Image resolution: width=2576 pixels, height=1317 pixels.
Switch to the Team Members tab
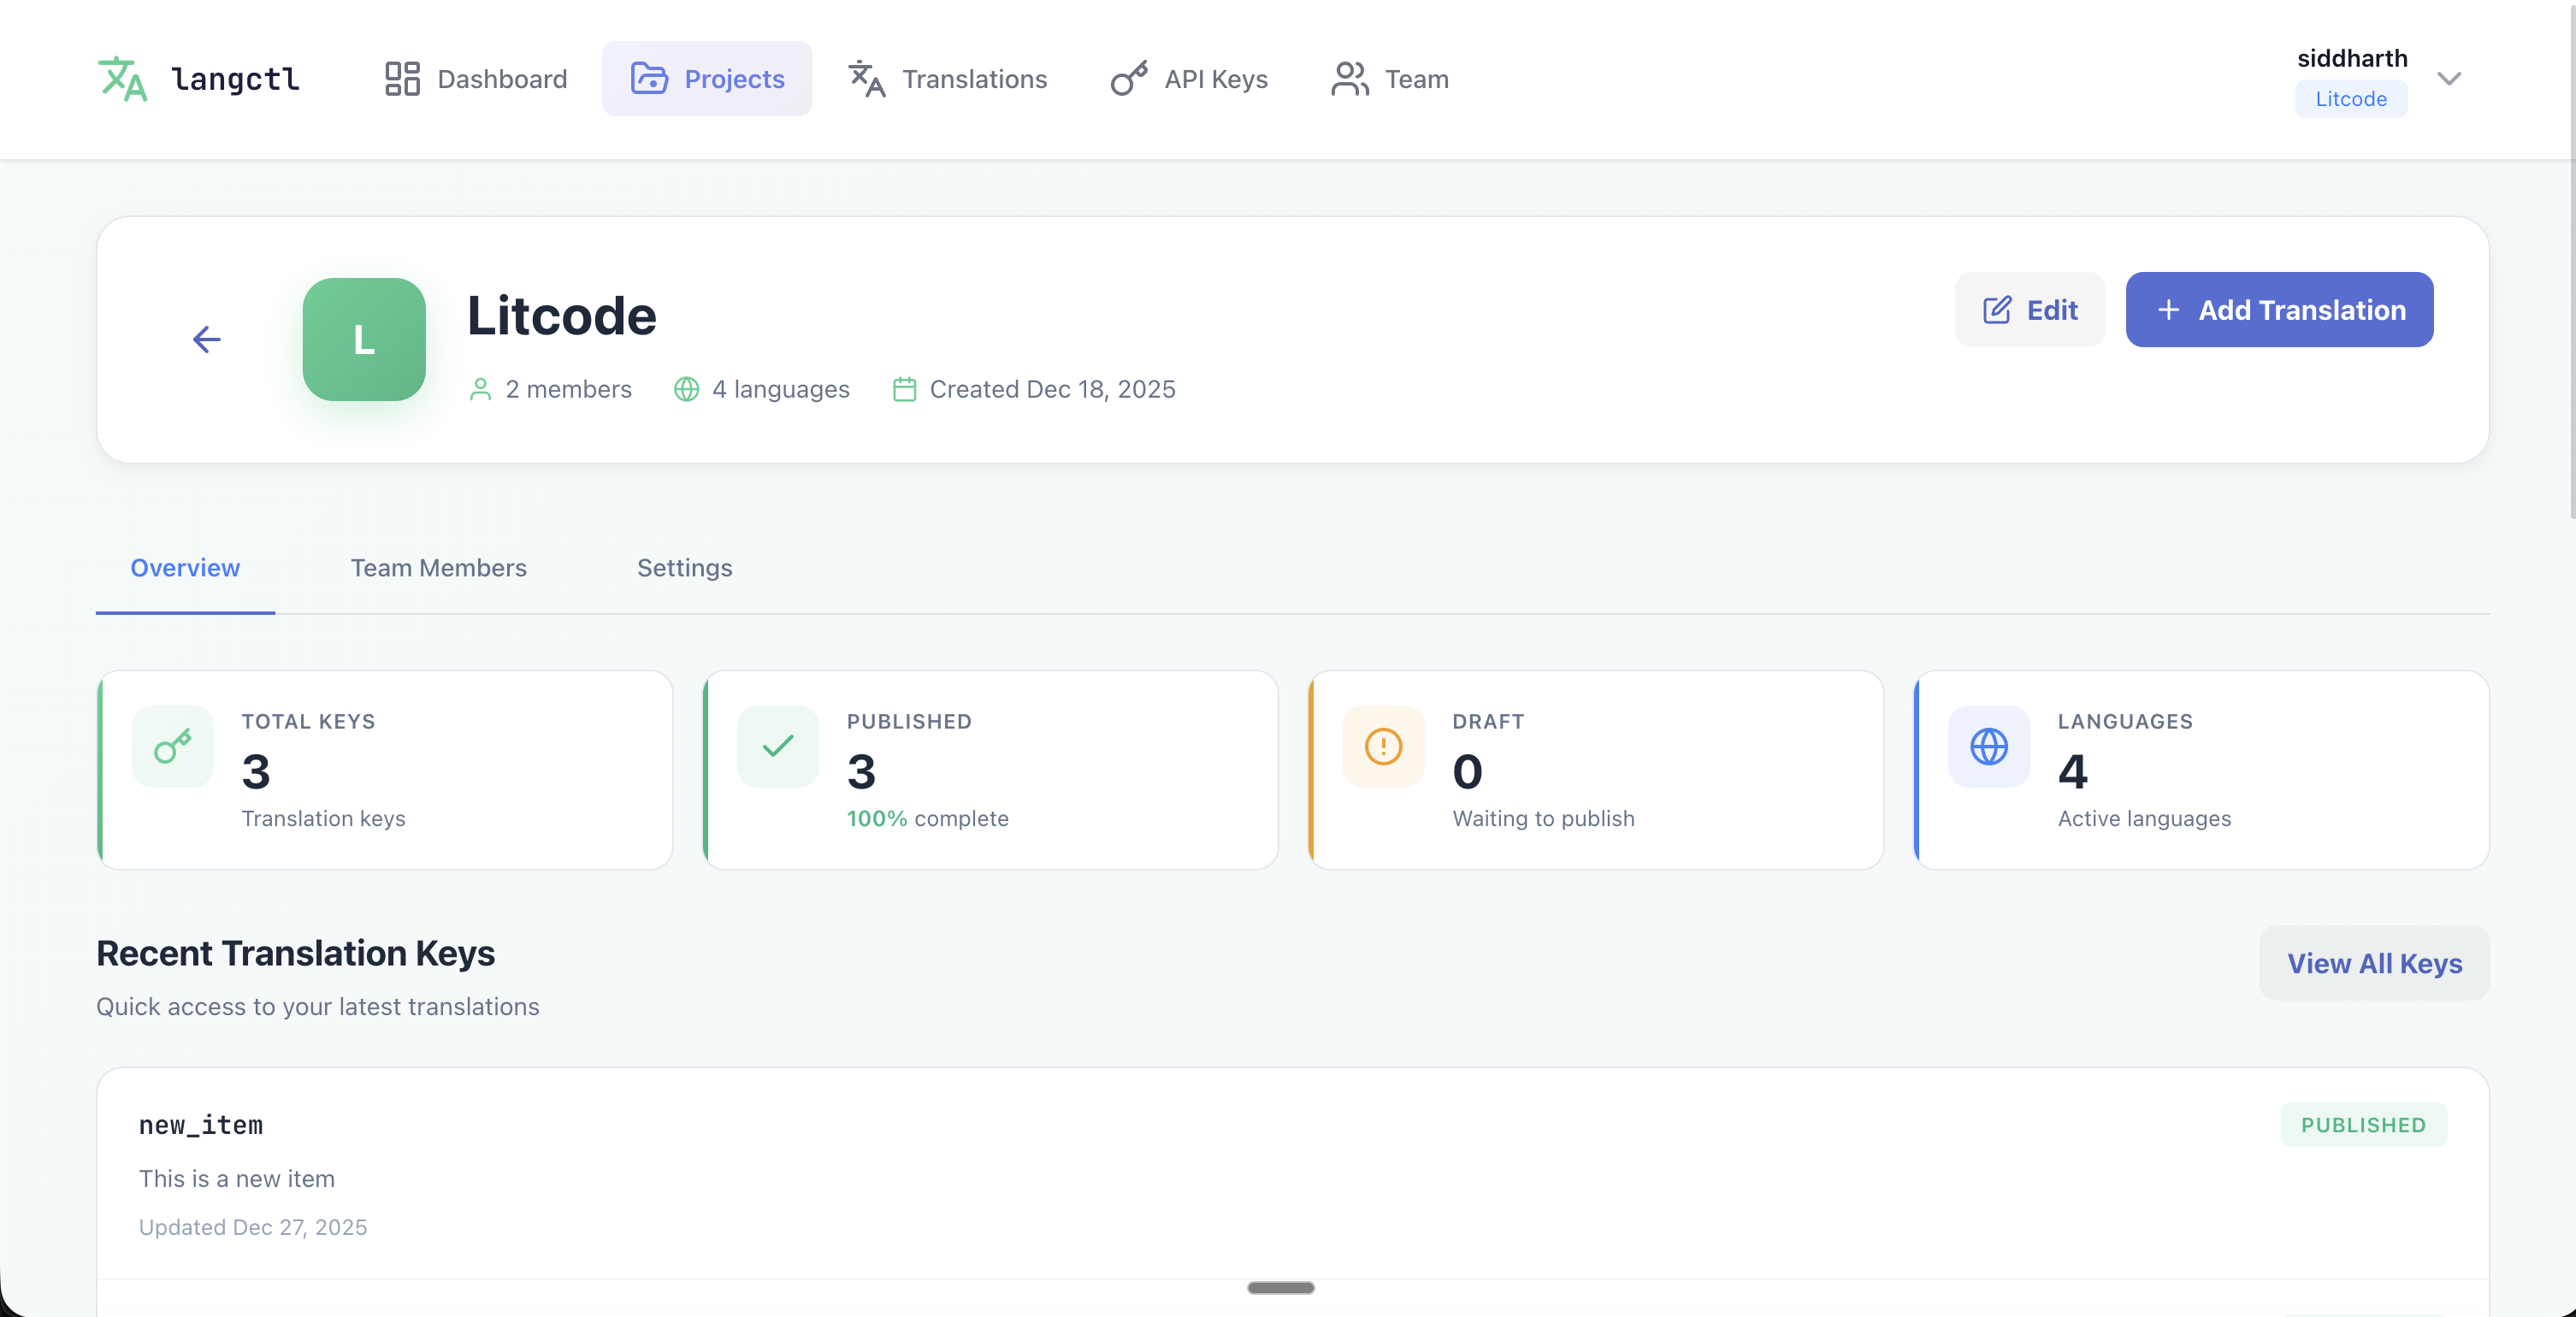pos(438,568)
